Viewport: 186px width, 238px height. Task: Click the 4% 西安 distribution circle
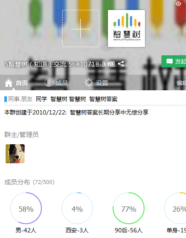click(77, 208)
